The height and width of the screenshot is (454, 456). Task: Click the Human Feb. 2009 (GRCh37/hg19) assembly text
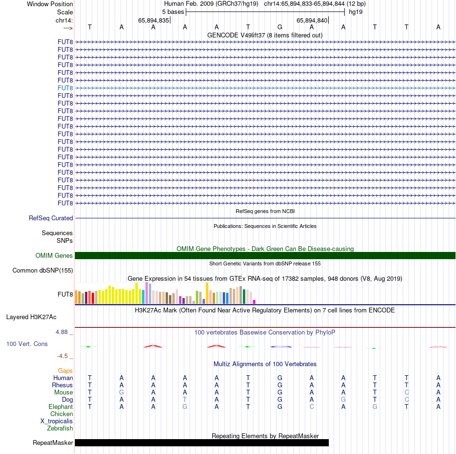pos(211,4)
